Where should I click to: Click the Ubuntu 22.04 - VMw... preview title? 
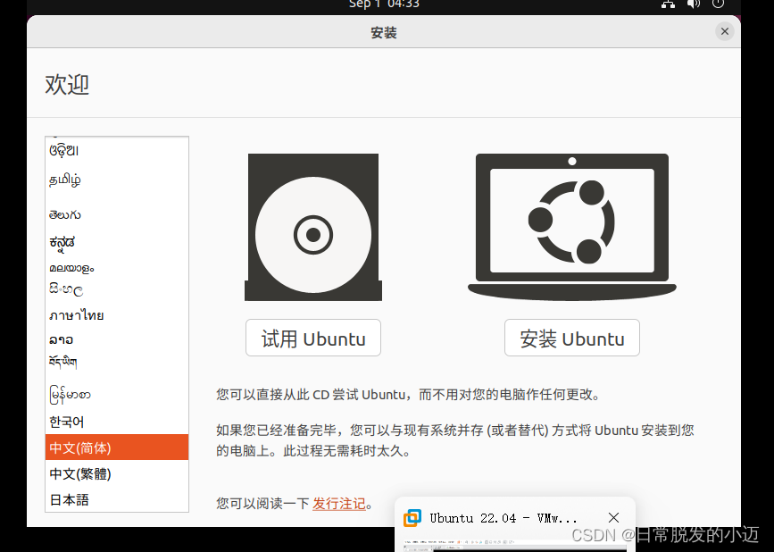coord(503,518)
